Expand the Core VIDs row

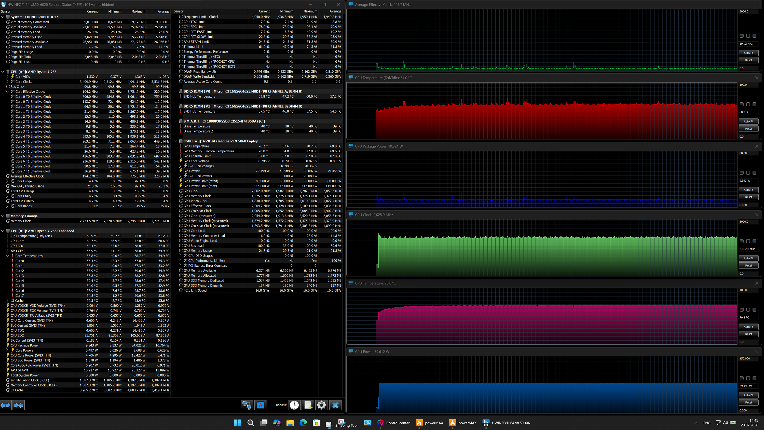coord(7,77)
